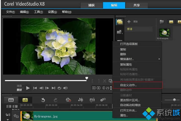Open the record/capture option icon

point(68,100)
